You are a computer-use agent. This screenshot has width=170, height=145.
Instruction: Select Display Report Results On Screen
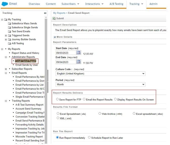[x=115, y=99]
